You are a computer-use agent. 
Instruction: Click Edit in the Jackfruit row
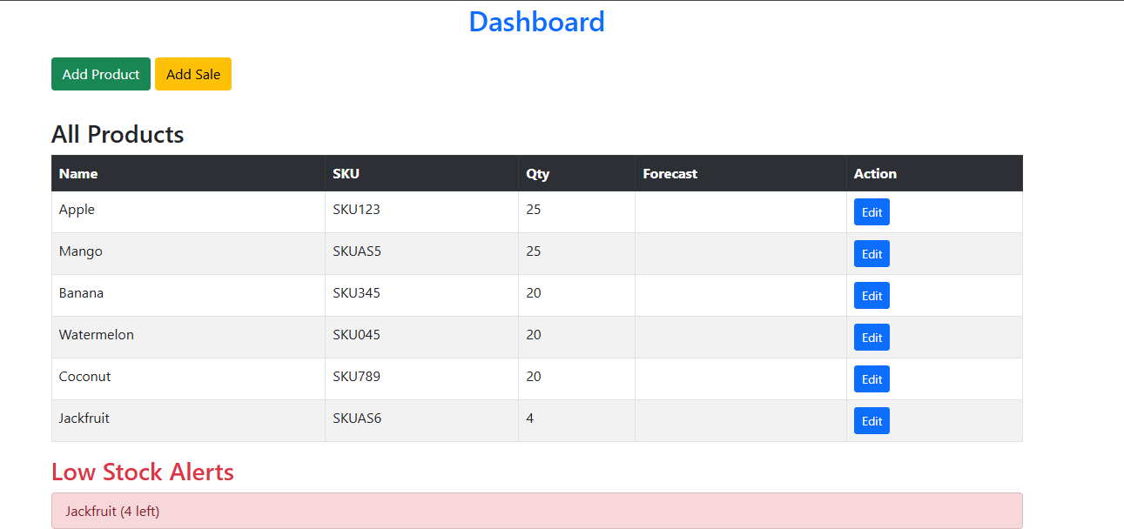pos(872,421)
